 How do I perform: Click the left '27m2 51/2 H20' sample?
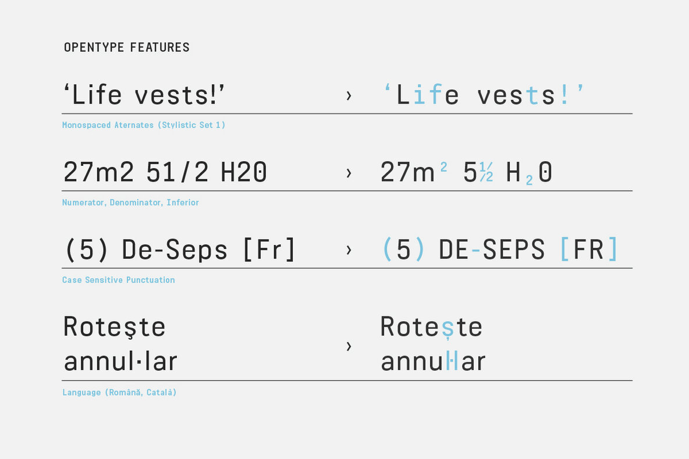coord(165,173)
